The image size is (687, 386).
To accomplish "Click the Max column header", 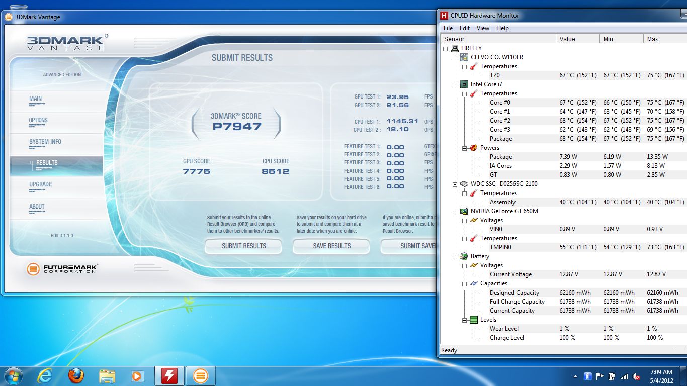I will [665, 39].
